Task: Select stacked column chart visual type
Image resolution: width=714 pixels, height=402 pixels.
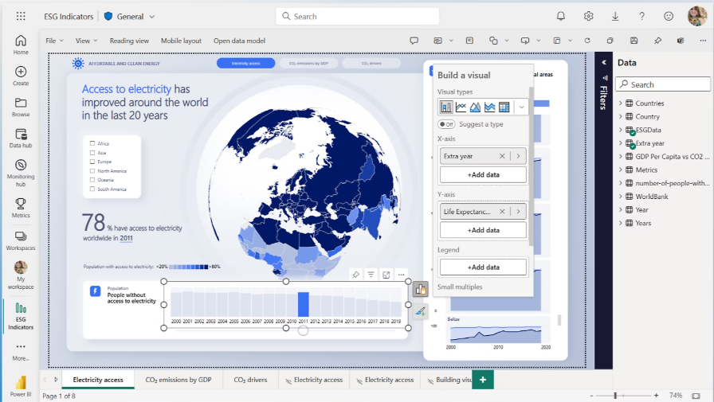Action: click(446, 107)
